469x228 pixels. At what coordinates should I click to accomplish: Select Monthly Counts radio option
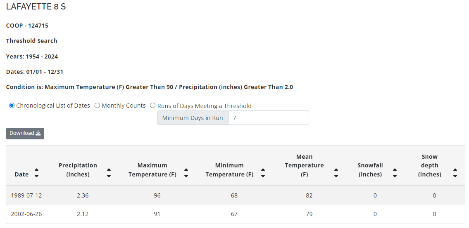pos(98,106)
